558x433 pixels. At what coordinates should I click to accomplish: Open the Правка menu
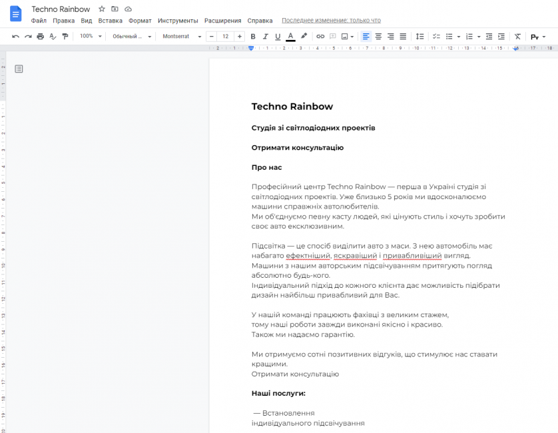[64, 21]
